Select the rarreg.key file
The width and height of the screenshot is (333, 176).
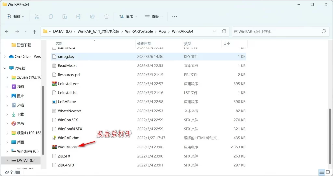click(x=148, y=56)
